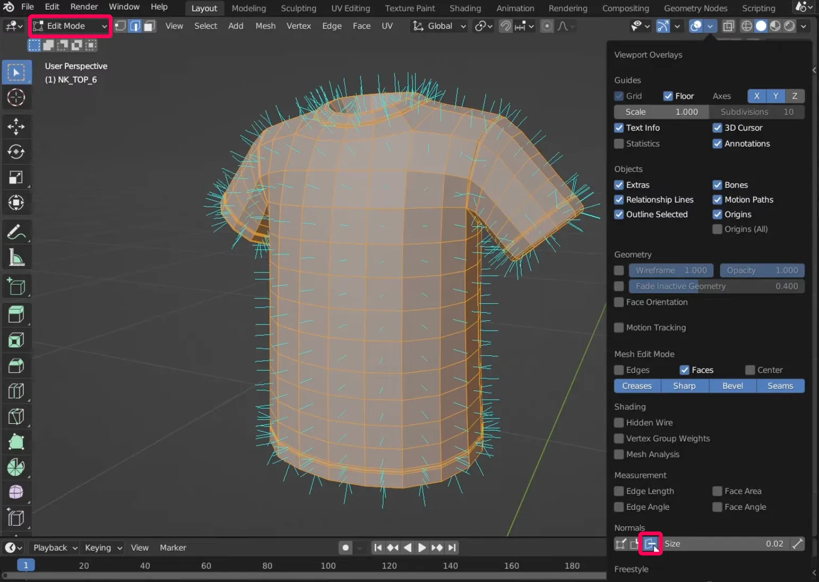Screen dimensions: 819x582
Task: Select the Poly Build tool
Action: tap(16, 442)
